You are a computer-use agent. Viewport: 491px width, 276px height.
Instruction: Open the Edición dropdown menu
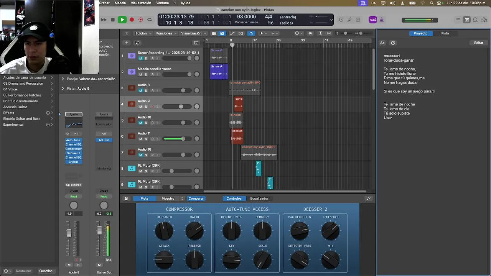(x=143, y=33)
